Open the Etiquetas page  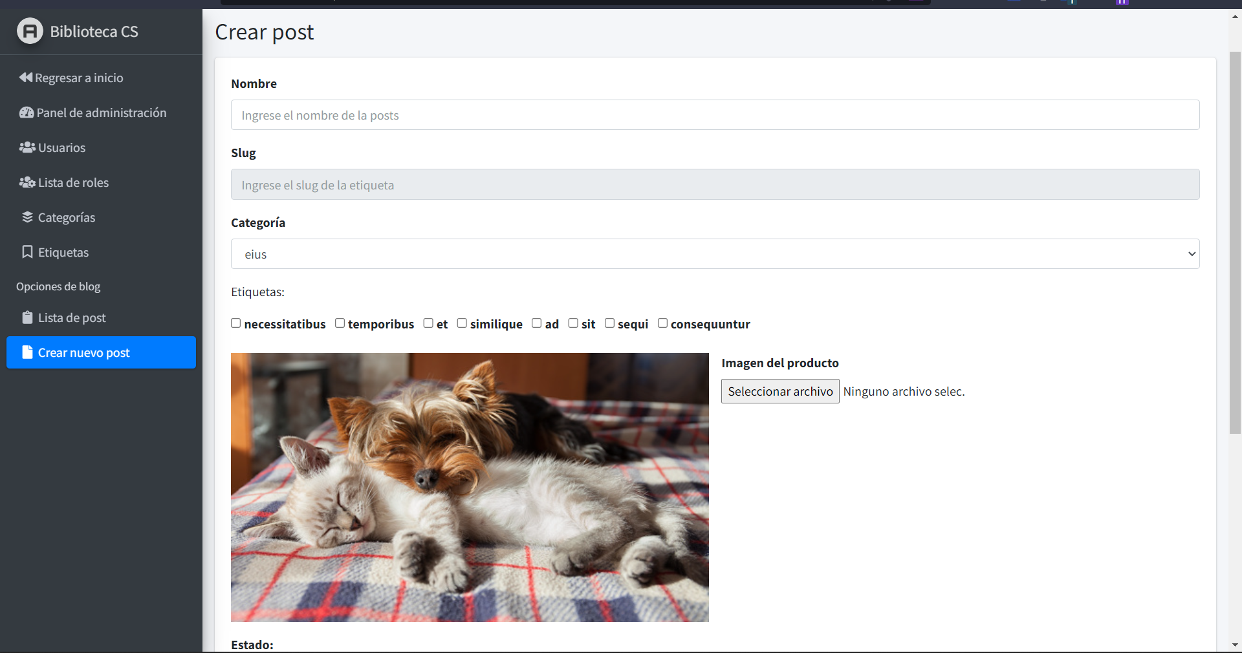[101, 252]
